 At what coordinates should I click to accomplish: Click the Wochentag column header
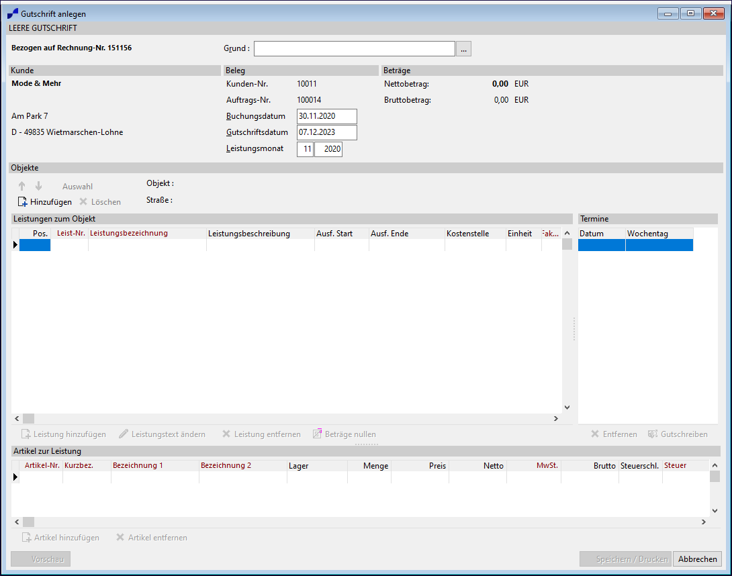coord(659,234)
